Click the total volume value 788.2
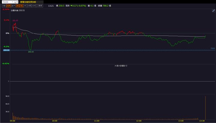 click(106, 6)
